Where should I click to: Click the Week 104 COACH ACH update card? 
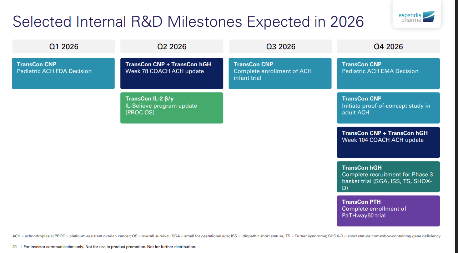(388, 142)
